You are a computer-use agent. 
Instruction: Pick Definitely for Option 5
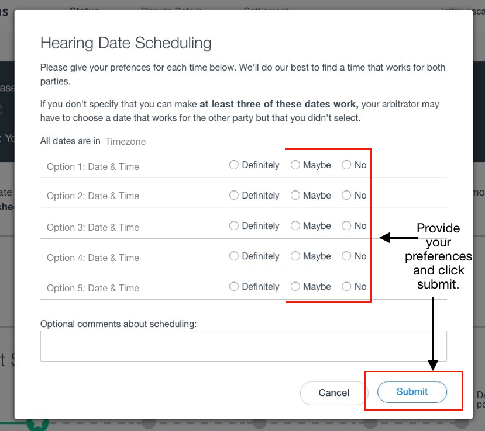(234, 287)
